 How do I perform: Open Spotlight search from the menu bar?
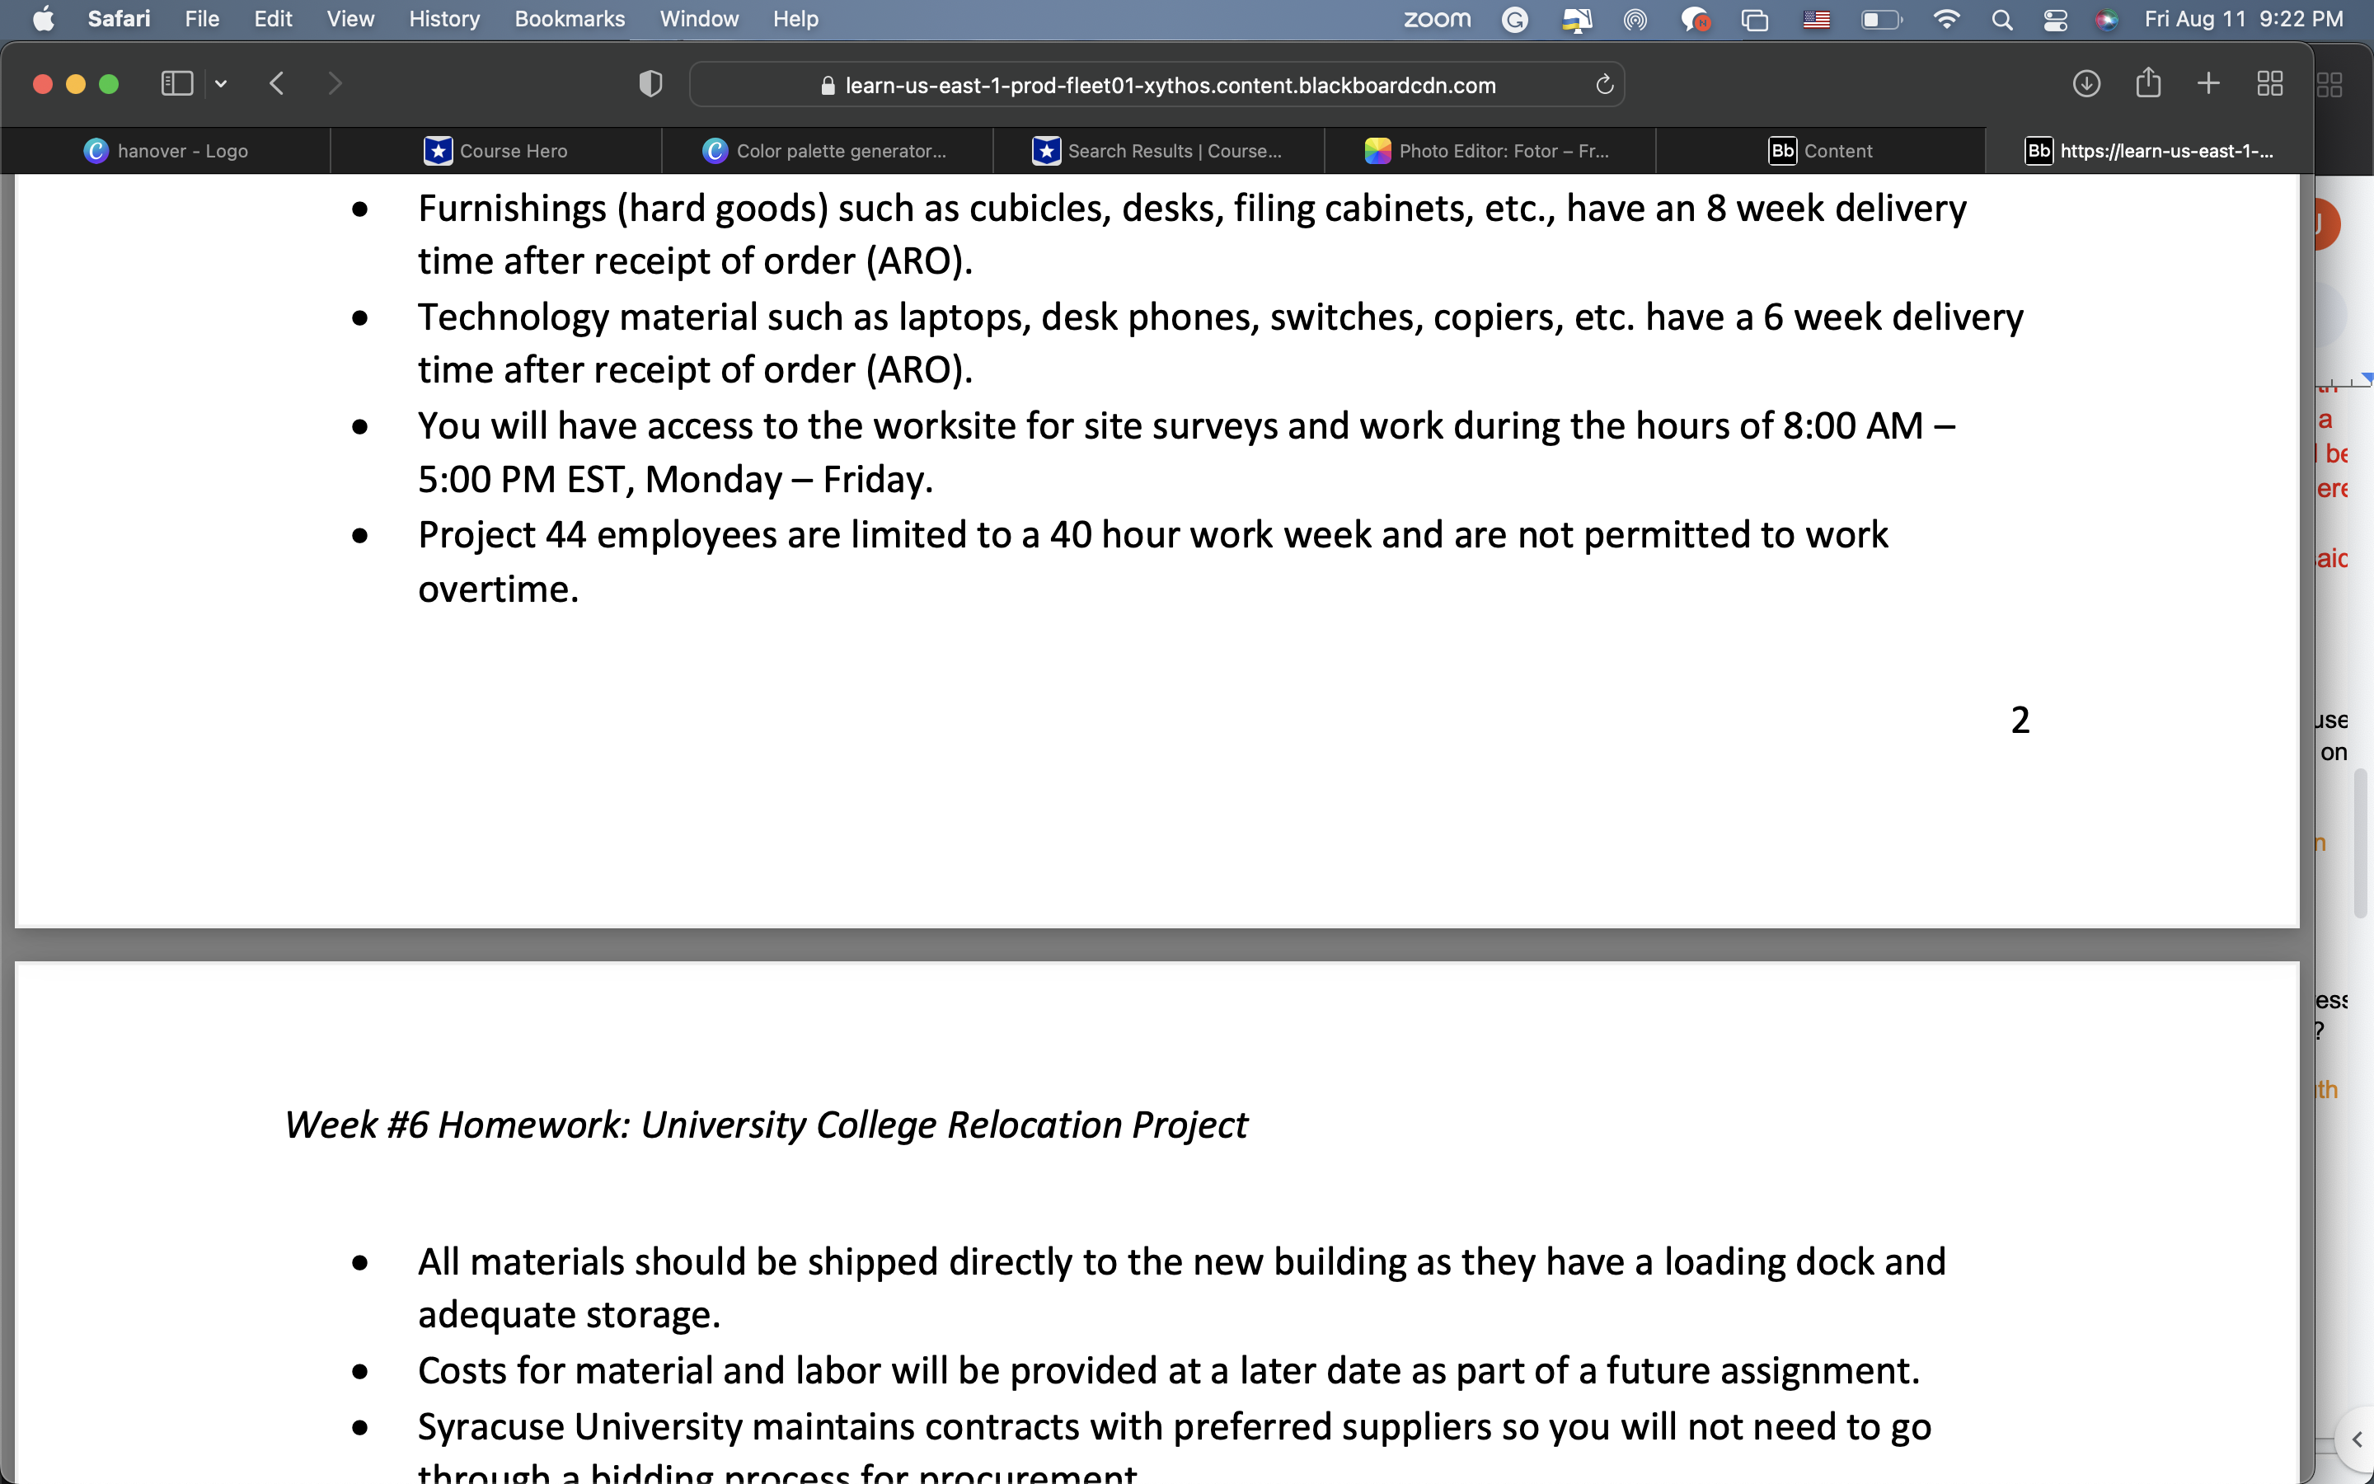pyautogui.click(x=2002, y=20)
